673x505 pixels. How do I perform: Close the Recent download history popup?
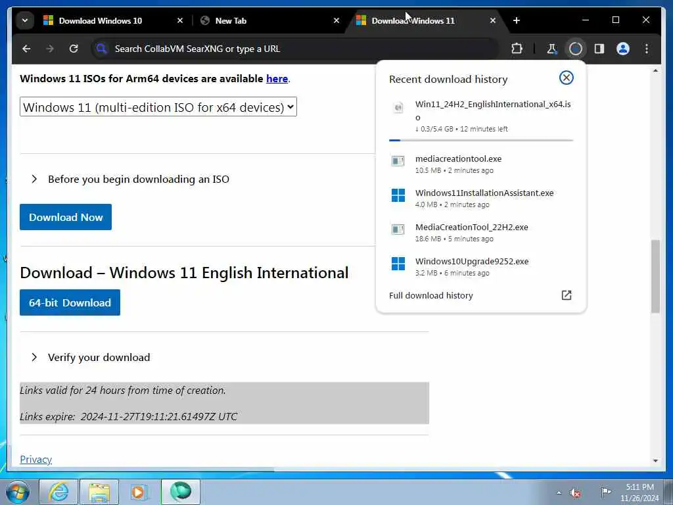click(566, 78)
